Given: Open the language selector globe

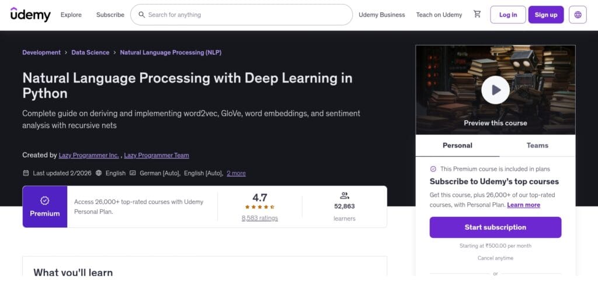Looking at the screenshot, I should pyautogui.click(x=578, y=15).
